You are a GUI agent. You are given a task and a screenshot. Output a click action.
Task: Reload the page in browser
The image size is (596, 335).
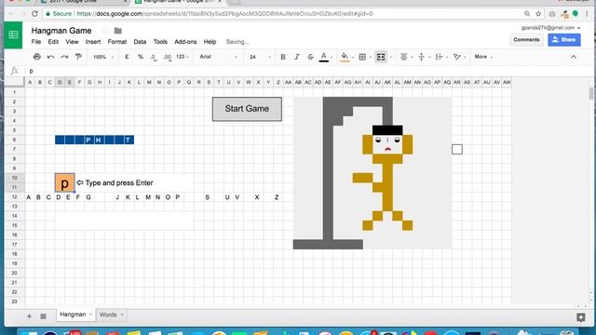34,14
